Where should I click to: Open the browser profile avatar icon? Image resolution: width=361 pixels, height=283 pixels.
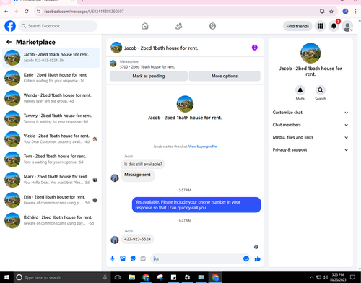click(x=345, y=12)
